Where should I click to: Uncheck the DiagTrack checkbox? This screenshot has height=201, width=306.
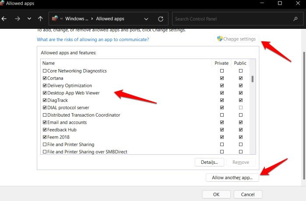tap(45, 100)
